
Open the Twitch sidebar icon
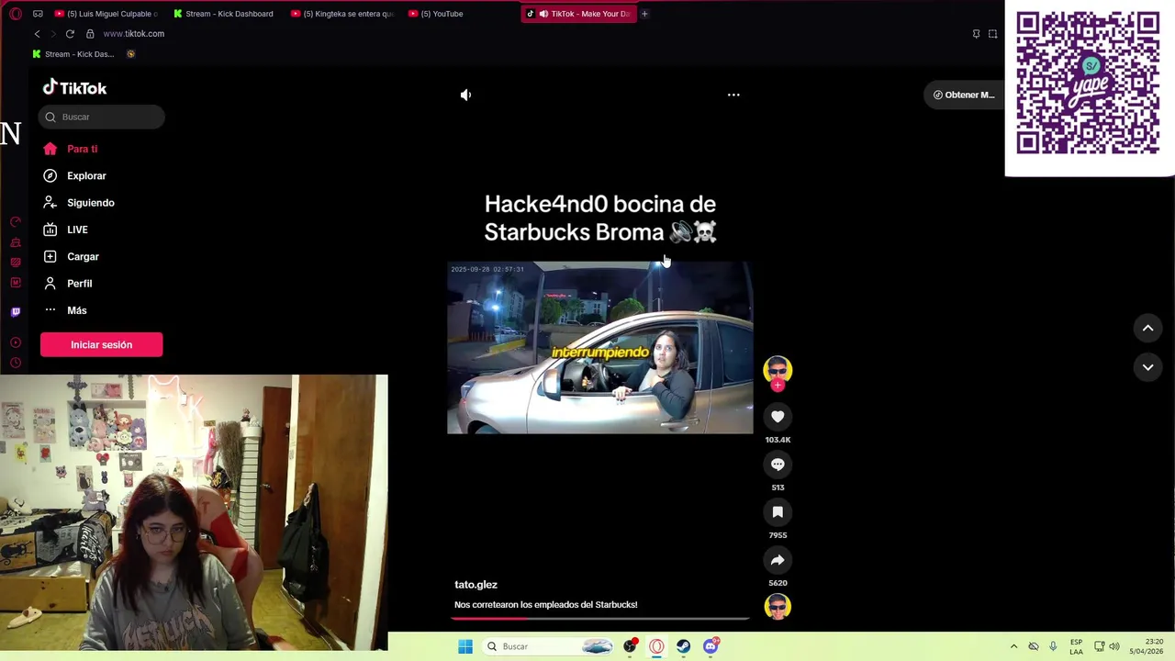15,312
